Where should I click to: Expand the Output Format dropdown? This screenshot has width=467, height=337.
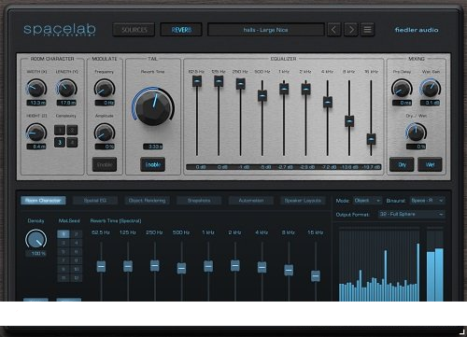[412, 215]
